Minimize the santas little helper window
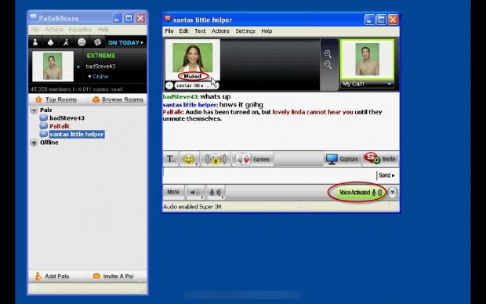The image size is (486, 304). pos(369,20)
